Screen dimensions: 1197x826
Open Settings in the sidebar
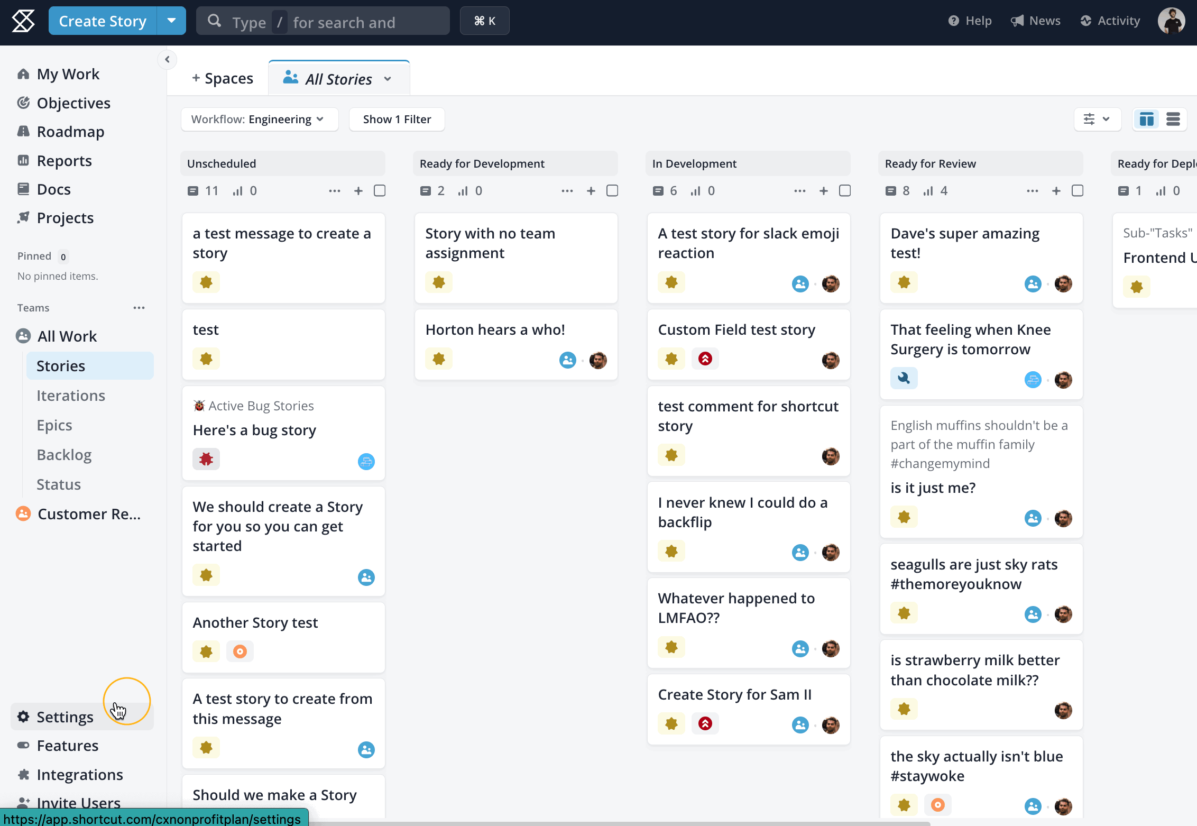pyautogui.click(x=65, y=717)
